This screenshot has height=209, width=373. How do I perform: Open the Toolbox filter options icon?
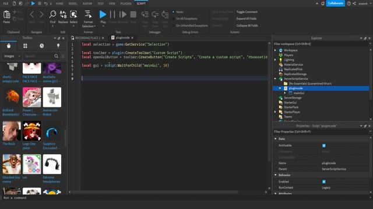pyautogui.click(x=63, y=56)
